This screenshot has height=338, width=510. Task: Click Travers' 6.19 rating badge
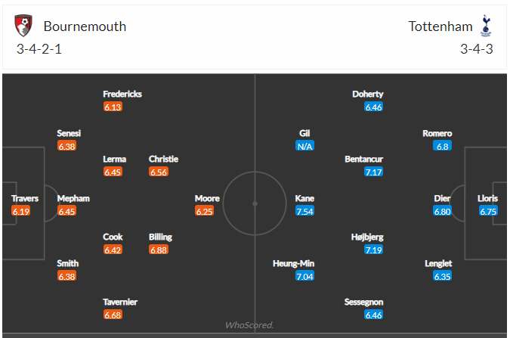[x=21, y=211]
